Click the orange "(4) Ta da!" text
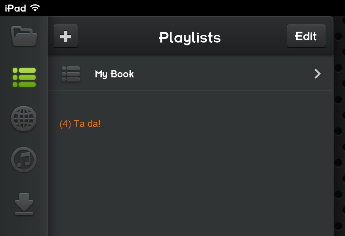345x236 pixels. (80, 124)
